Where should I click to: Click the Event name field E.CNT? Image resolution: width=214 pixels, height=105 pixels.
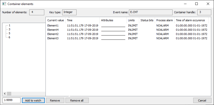[x=150, y=12]
